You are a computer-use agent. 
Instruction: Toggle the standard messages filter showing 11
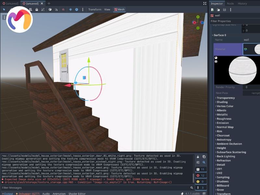click(201, 169)
